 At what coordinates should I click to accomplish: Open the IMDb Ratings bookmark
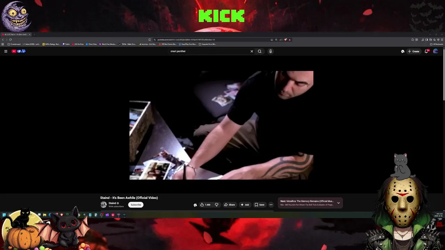click(x=51, y=44)
